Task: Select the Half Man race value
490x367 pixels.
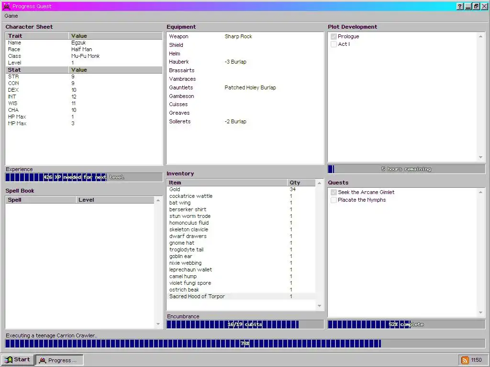Action: pyautogui.click(x=81, y=49)
